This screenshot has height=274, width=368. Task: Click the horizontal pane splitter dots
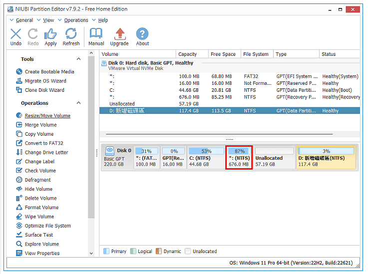(x=229, y=140)
